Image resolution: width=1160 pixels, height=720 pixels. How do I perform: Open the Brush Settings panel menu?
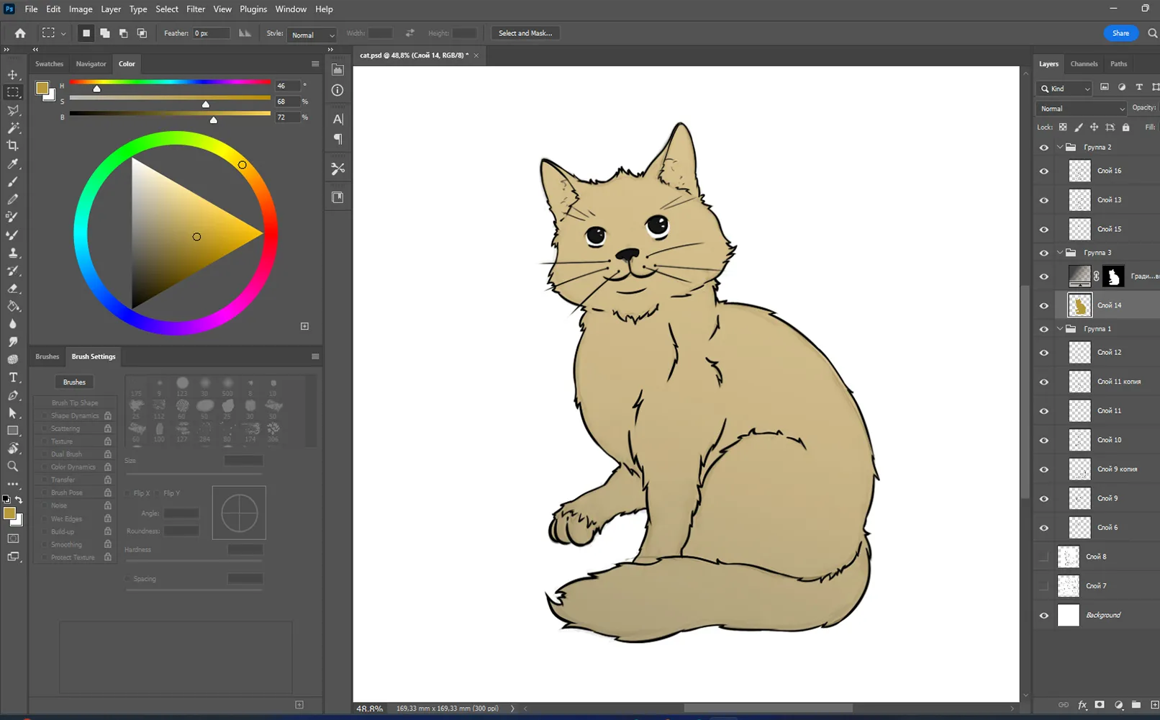(315, 356)
